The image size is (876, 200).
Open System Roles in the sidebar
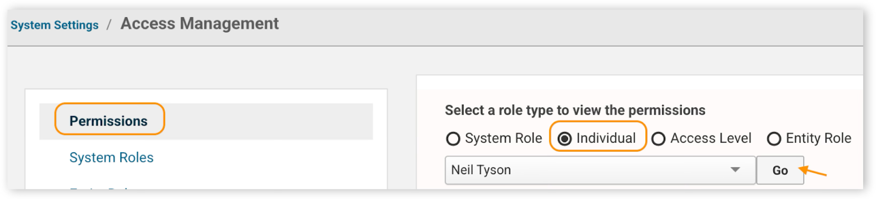(x=111, y=157)
